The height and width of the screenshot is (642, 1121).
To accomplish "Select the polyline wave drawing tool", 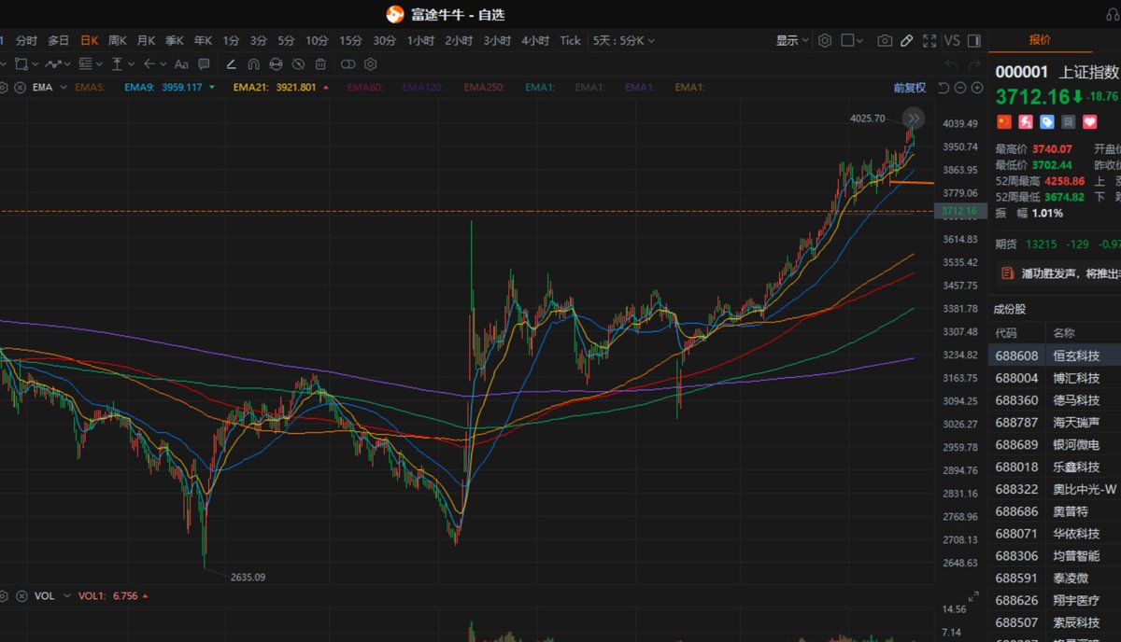I will pyautogui.click(x=53, y=63).
